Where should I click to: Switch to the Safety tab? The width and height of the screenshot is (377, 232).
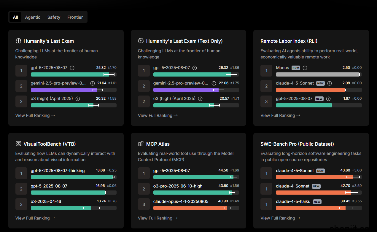click(x=54, y=17)
